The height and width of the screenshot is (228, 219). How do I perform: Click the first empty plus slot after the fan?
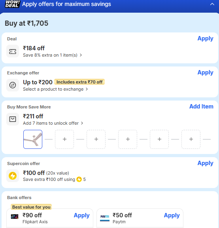pos(64,139)
